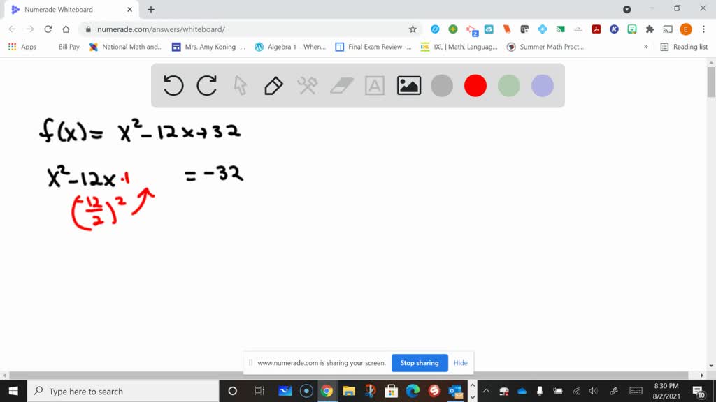This screenshot has width=716, height=402.
Task: Open the Algebra 1 bookmark
Action: tap(290, 47)
